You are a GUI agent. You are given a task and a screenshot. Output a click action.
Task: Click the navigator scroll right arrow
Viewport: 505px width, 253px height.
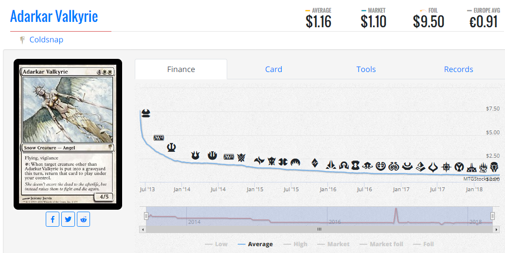pyautogui.click(x=497, y=229)
